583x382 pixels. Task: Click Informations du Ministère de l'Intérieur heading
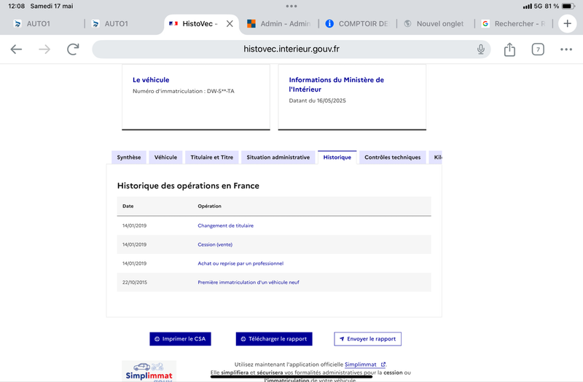336,84
